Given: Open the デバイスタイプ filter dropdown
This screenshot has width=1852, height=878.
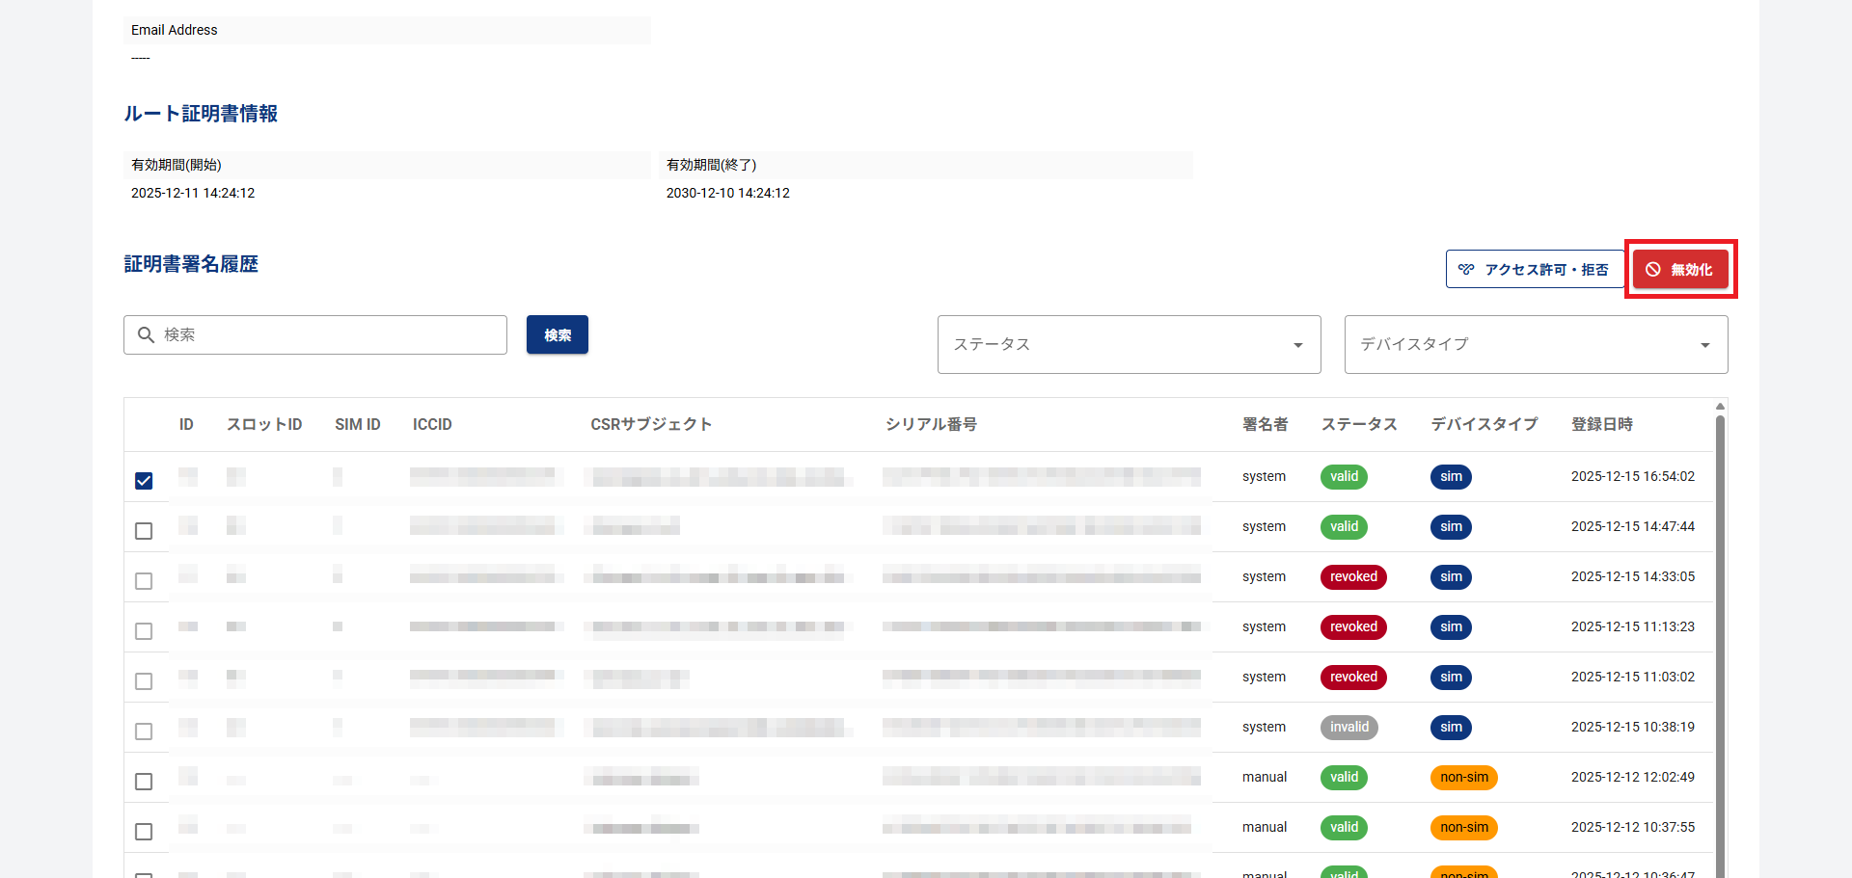Looking at the screenshot, I should pyautogui.click(x=1536, y=344).
